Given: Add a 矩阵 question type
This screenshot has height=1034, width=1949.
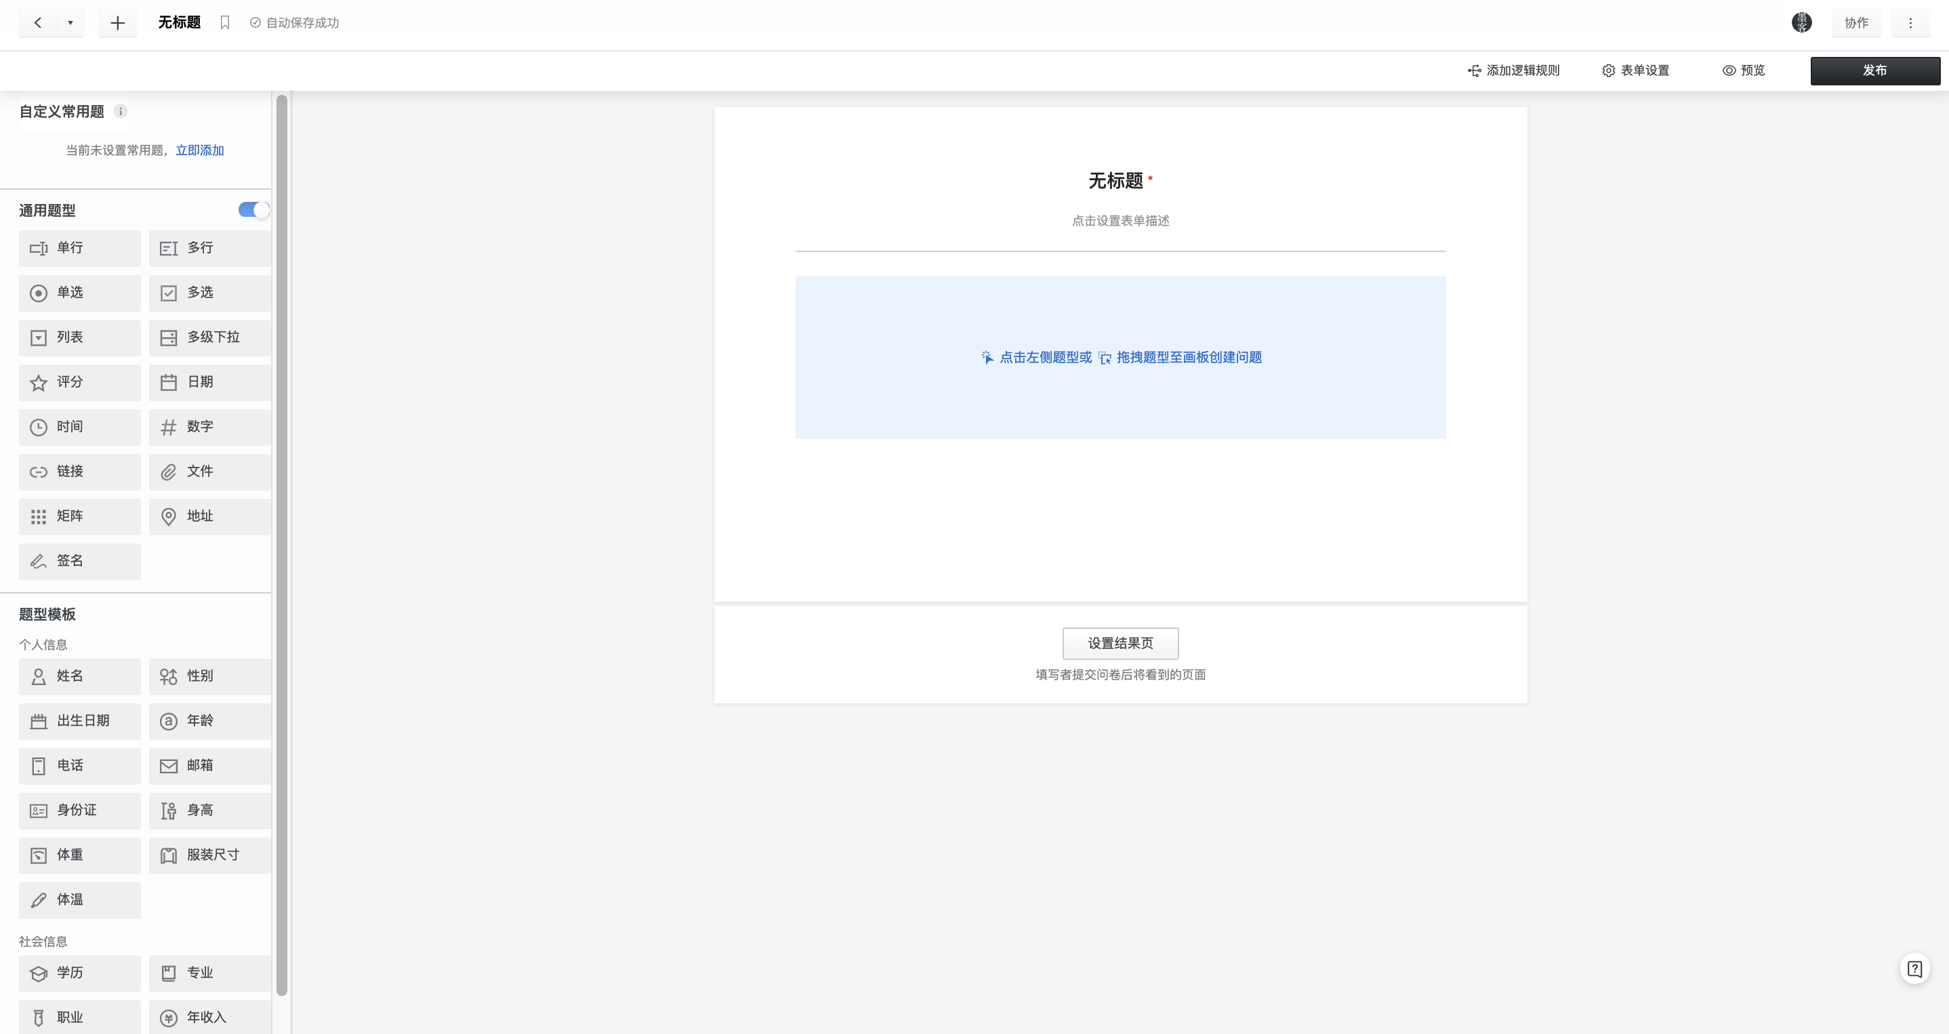Looking at the screenshot, I should coord(79,516).
